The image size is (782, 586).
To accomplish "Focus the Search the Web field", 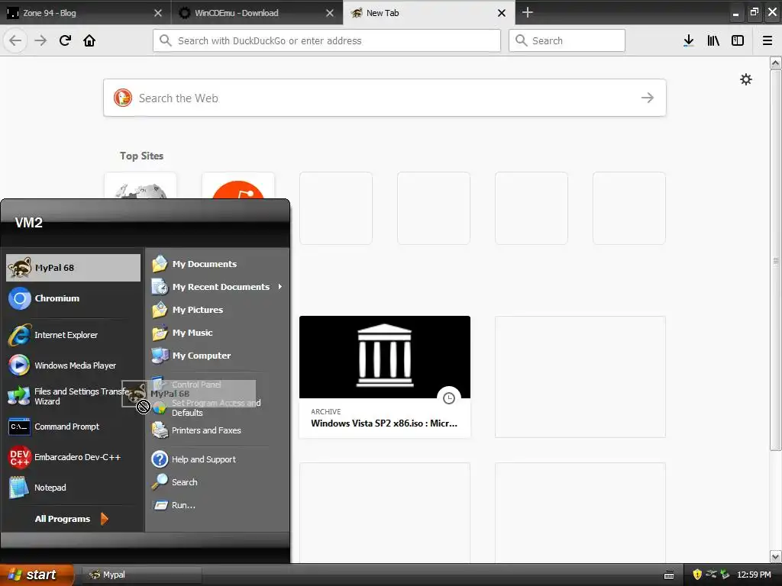I will 385,98.
